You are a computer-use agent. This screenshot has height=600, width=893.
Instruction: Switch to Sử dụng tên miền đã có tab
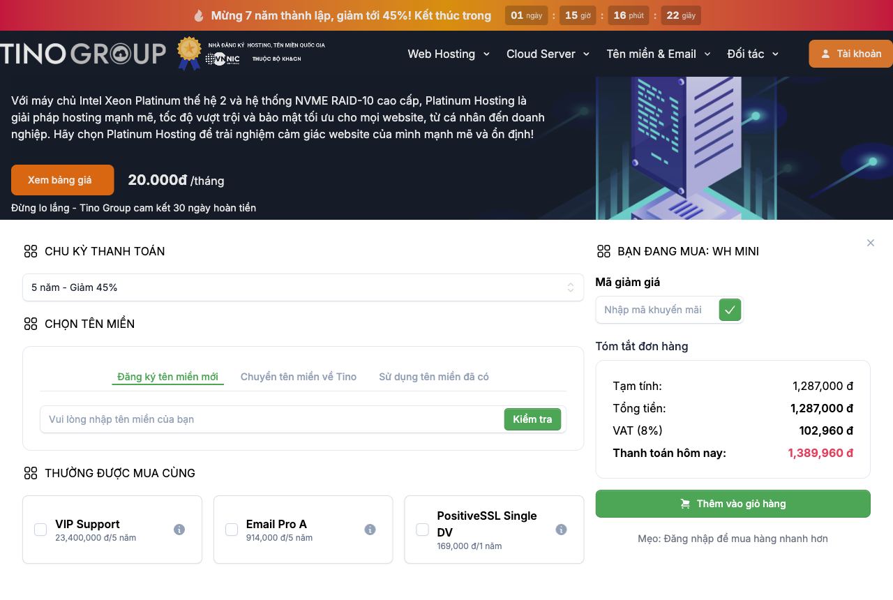pos(434,377)
